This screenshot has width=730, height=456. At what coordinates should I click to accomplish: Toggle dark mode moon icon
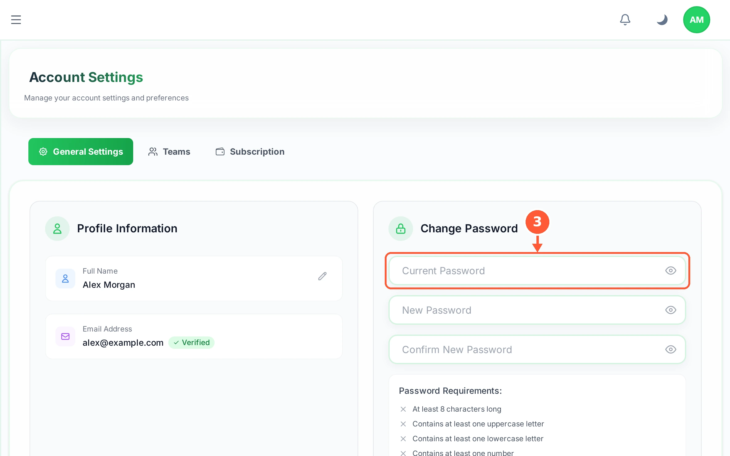[x=662, y=20]
